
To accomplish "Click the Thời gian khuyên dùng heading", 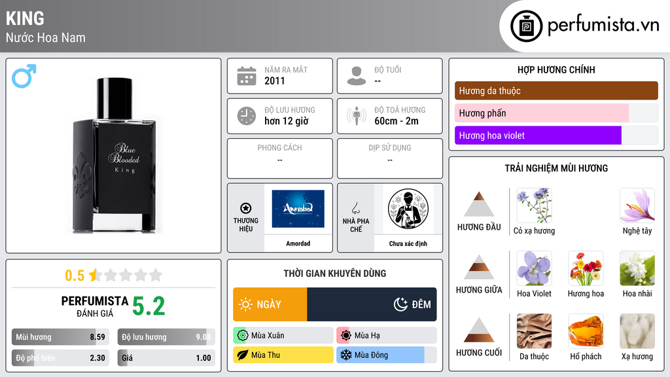I will click(x=334, y=273).
